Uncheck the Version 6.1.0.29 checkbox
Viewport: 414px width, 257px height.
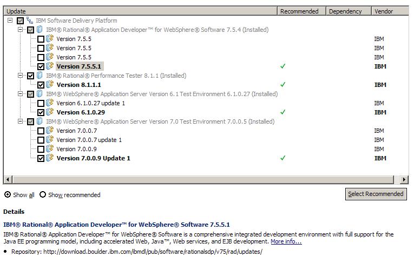tap(41, 112)
